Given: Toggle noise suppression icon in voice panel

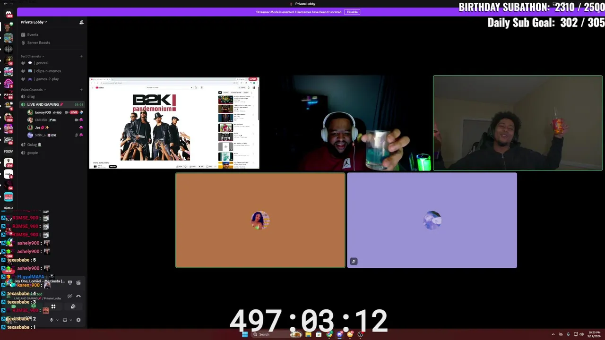Looking at the screenshot, I should pyautogui.click(x=70, y=296).
